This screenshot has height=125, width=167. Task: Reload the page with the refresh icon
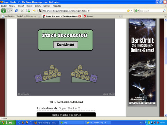(16, 11)
